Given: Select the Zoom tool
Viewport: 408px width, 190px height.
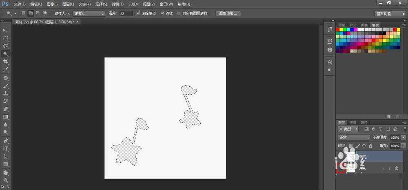Looking at the screenshot, I should pyautogui.click(x=6, y=180).
